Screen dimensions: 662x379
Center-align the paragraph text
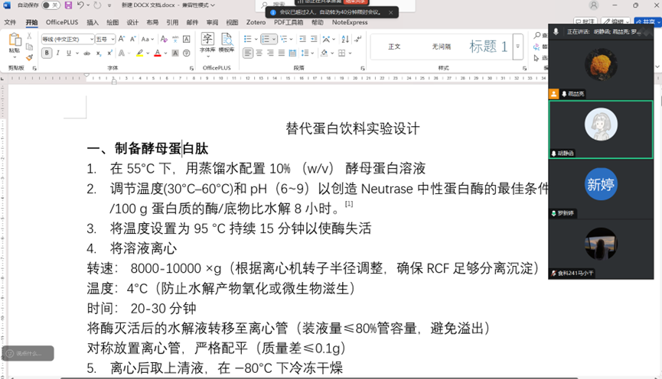click(x=259, y=53)
